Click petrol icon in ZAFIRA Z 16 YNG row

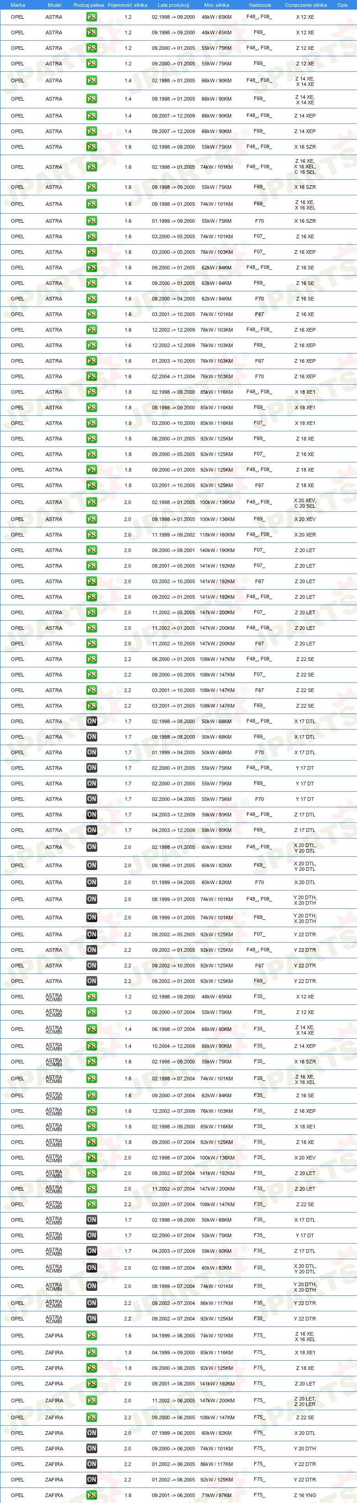[x=91, y=1495]
